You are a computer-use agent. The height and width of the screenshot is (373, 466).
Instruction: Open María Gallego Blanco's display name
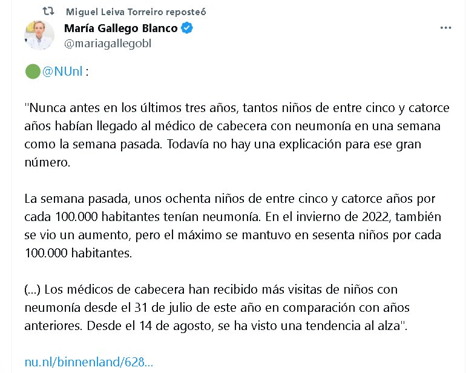[x=121, y=28]
